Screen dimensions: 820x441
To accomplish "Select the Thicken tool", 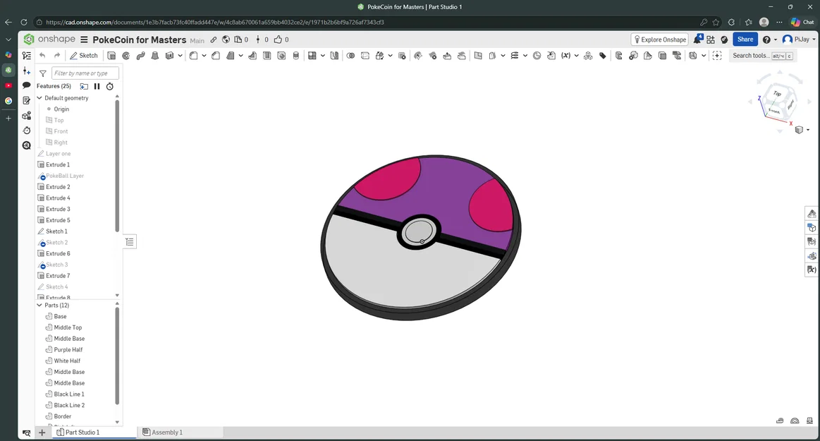I will (x=169, y=56).
